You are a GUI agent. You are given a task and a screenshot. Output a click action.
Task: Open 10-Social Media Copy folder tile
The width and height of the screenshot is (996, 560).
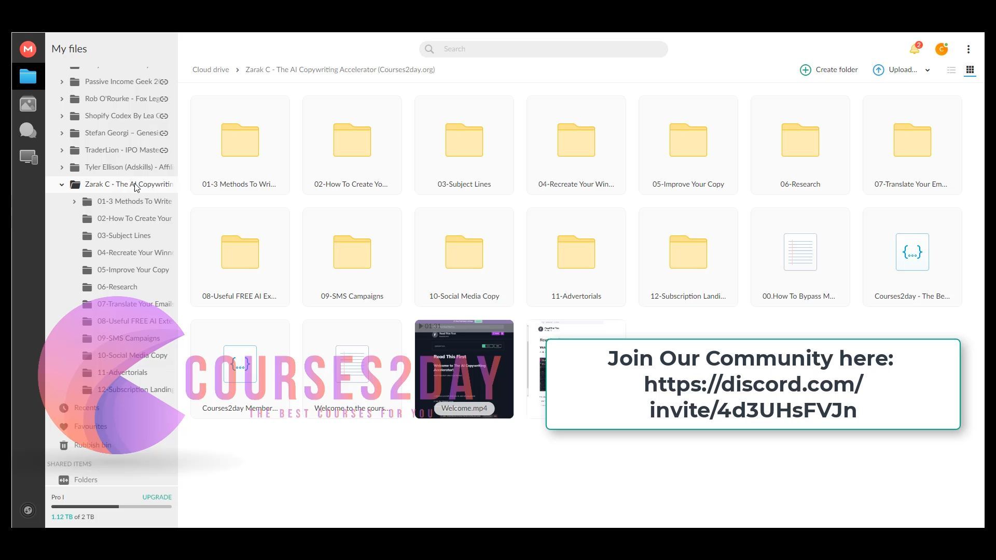coord(464,257)
